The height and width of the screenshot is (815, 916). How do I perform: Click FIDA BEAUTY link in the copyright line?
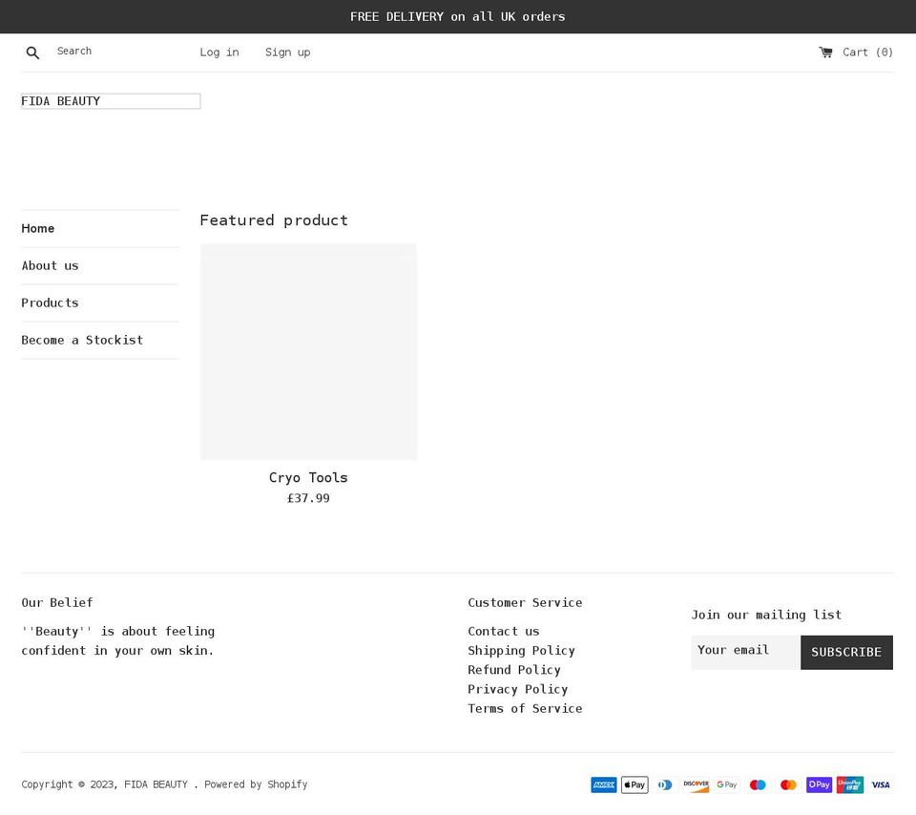click(156, 784)
